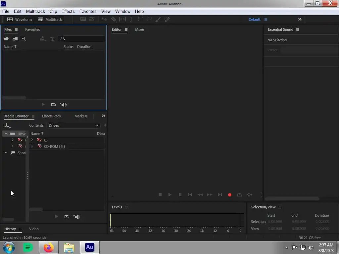Expand the workspace overflow chevrons
The height and width of the screenshot is (254, 339).
[300, 19]
